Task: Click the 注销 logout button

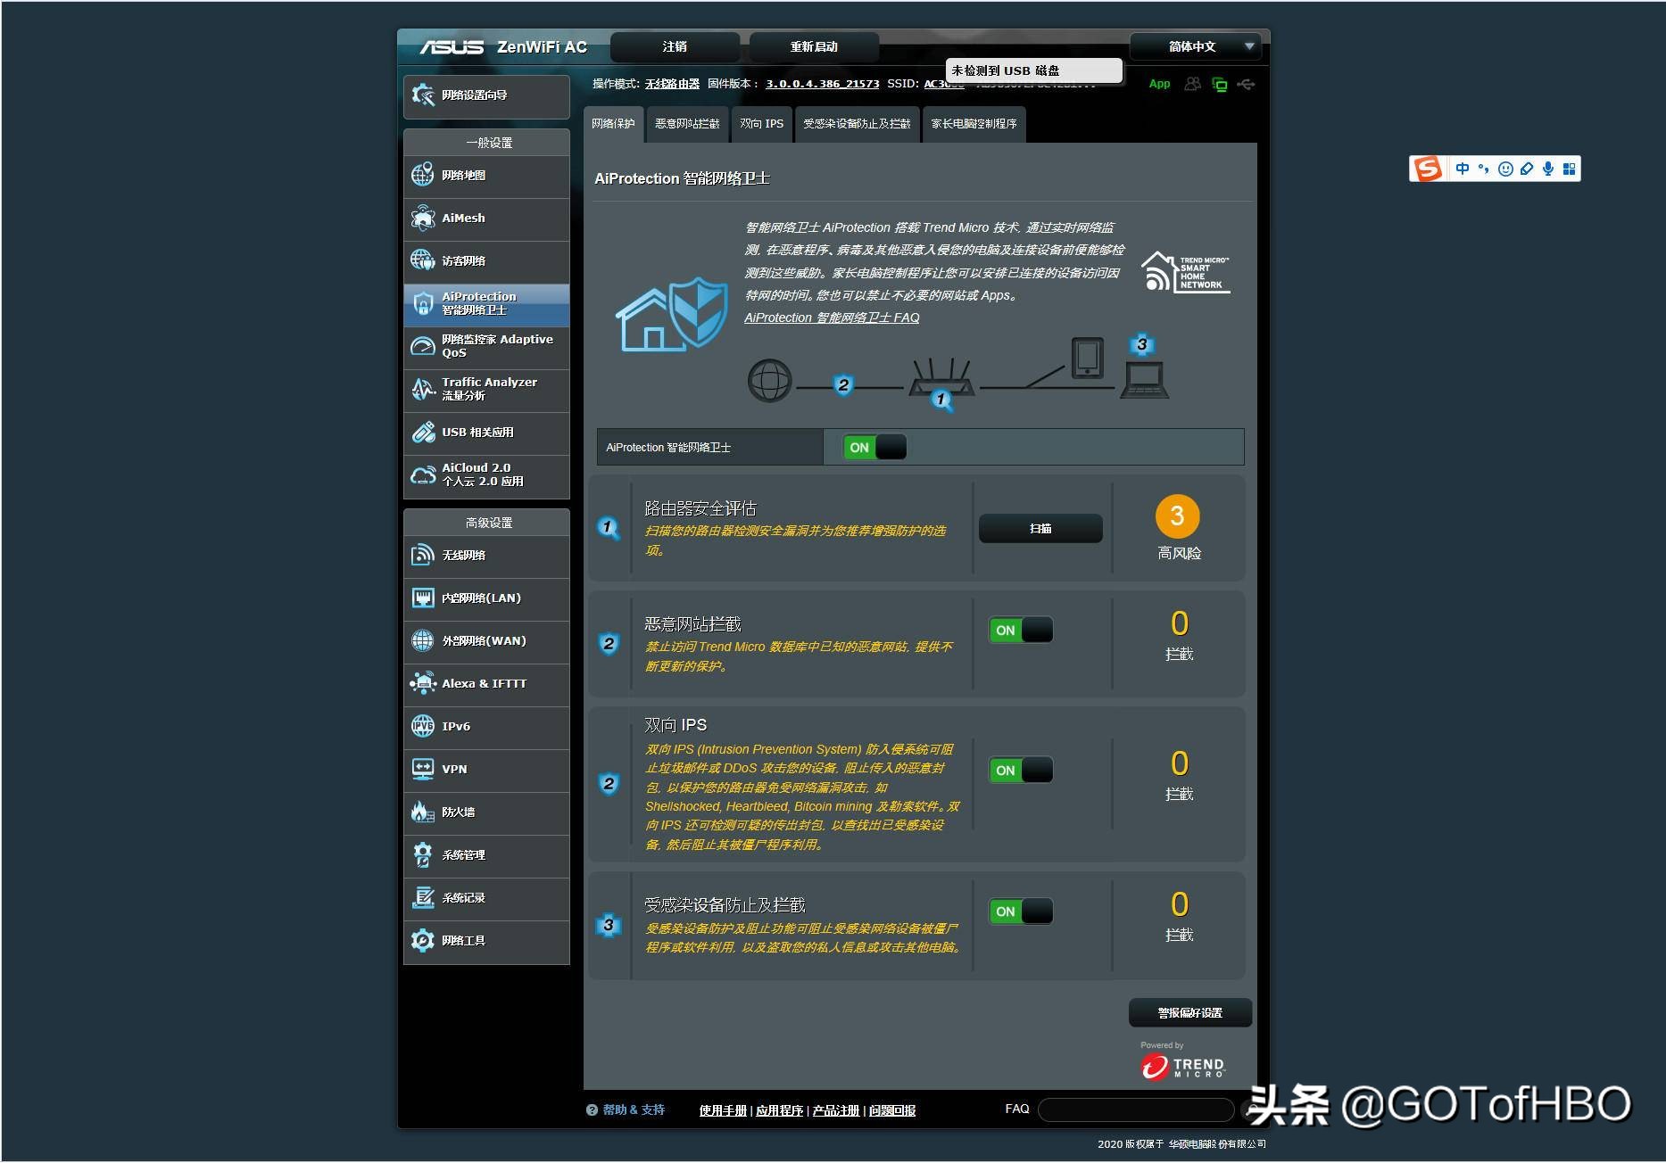Action: 675,46
